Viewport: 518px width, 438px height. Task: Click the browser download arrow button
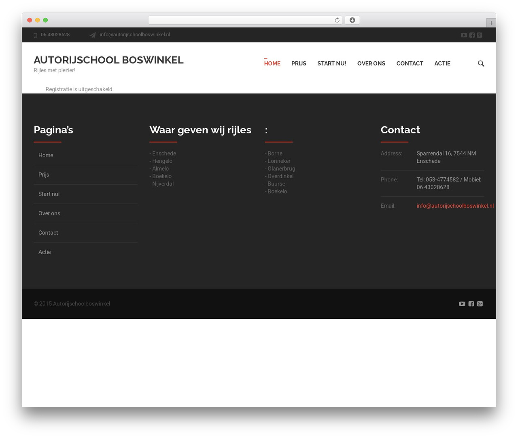352,20
